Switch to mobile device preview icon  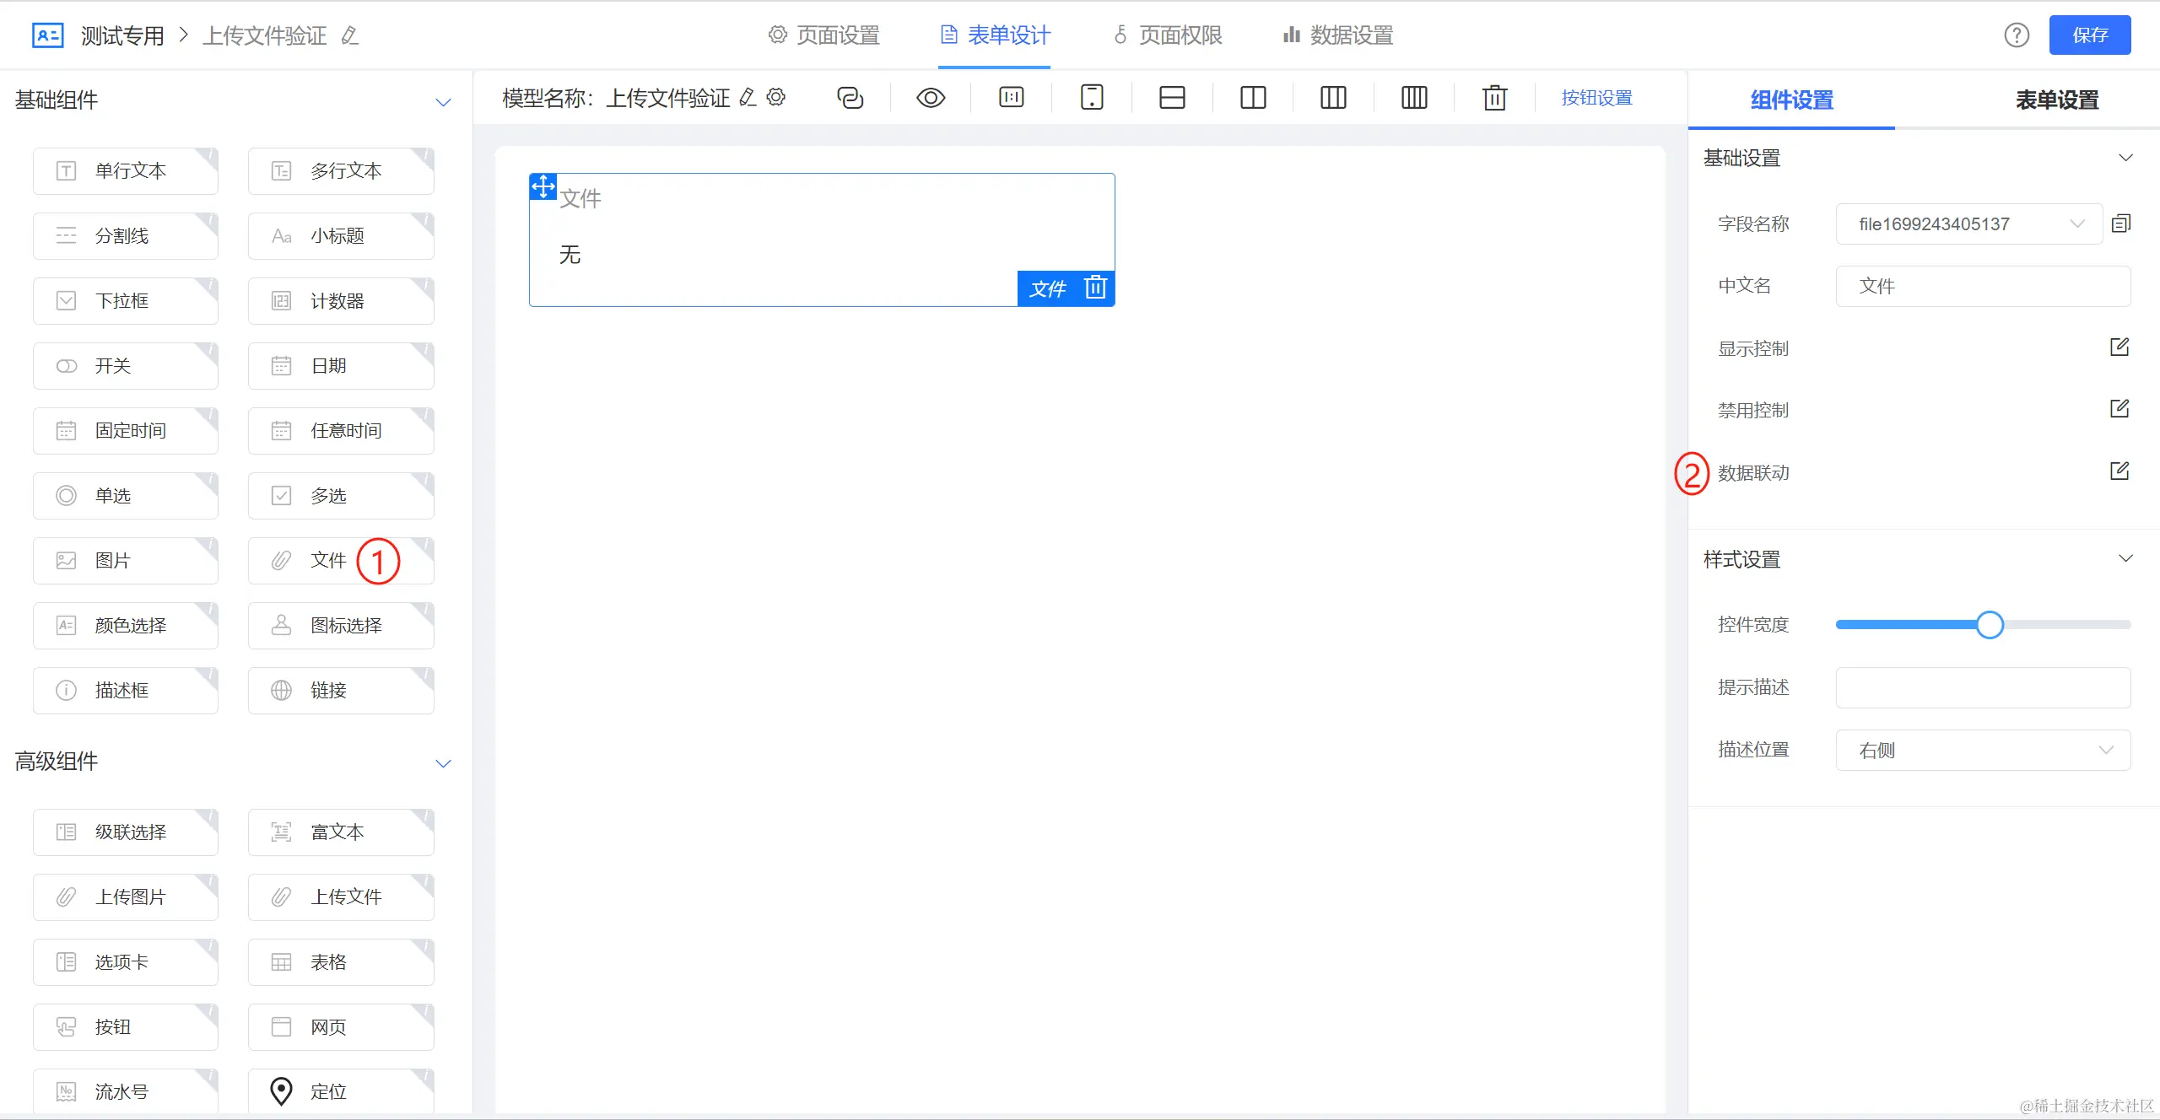[1092, 98]
